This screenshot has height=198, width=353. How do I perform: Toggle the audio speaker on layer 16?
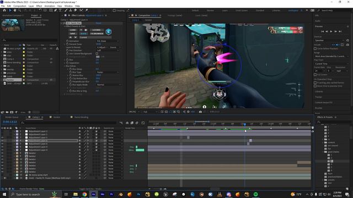5,178
